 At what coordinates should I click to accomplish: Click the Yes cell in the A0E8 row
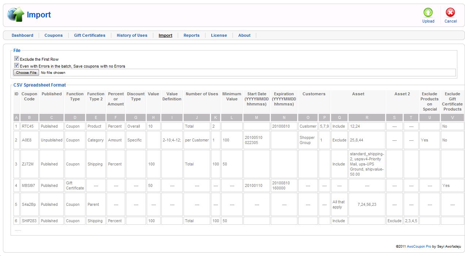430,140
